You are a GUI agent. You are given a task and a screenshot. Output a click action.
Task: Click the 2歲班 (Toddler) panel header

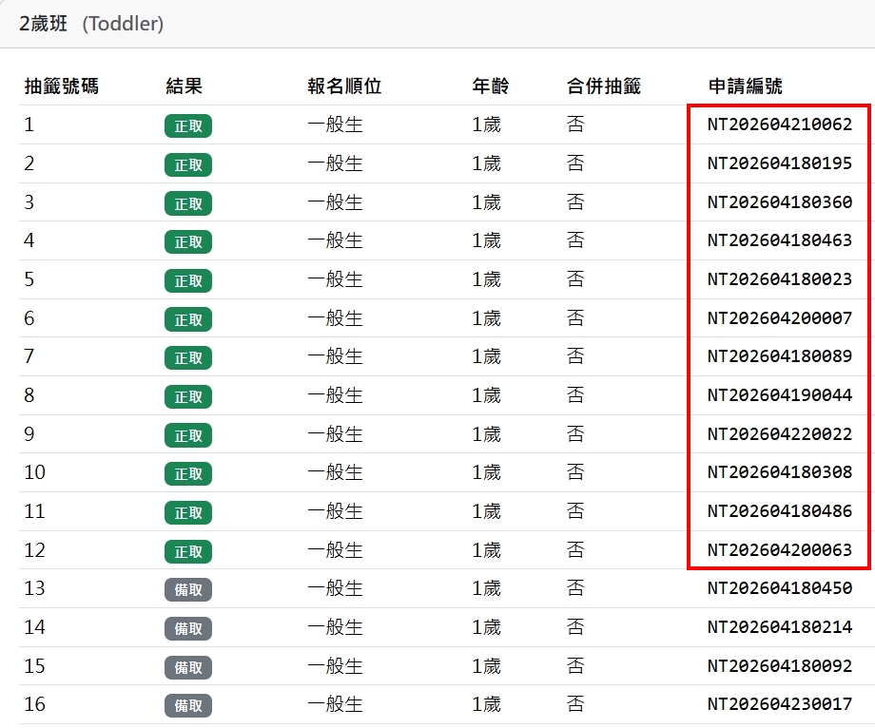[91, 24]
